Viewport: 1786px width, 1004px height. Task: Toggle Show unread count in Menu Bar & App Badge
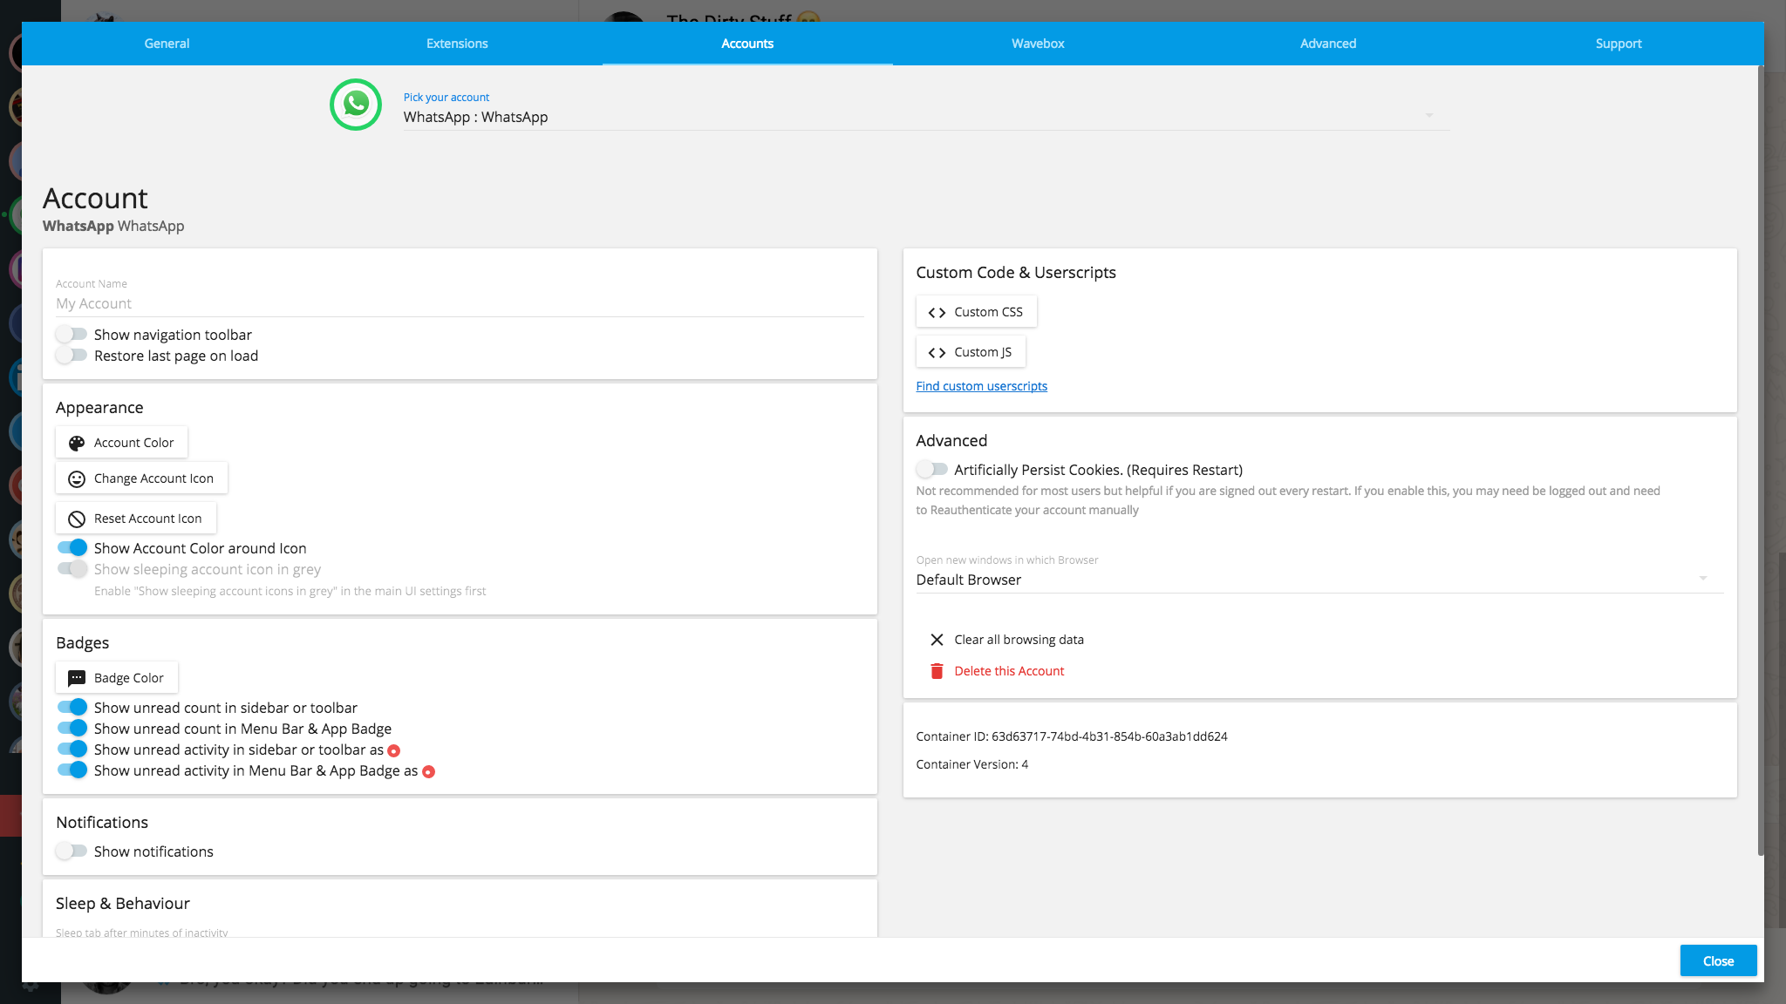pyautogui.click(x=72, y=728)
